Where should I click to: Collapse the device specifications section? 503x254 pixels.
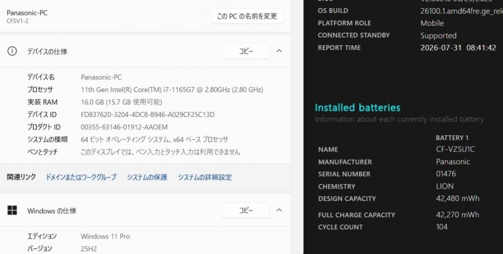pos(279,51)
